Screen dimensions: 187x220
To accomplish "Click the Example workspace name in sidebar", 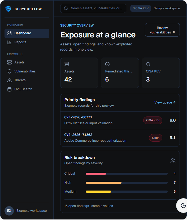I will [32, 211].
